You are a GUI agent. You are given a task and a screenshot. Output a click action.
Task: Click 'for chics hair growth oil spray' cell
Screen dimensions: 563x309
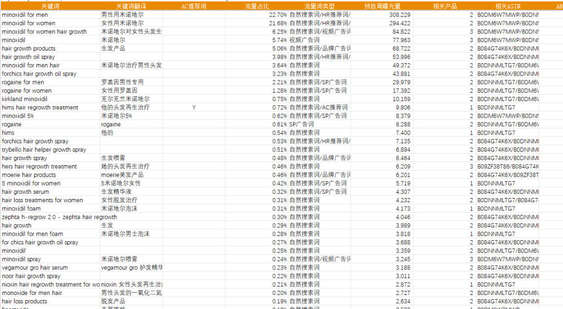pos(50,242)
